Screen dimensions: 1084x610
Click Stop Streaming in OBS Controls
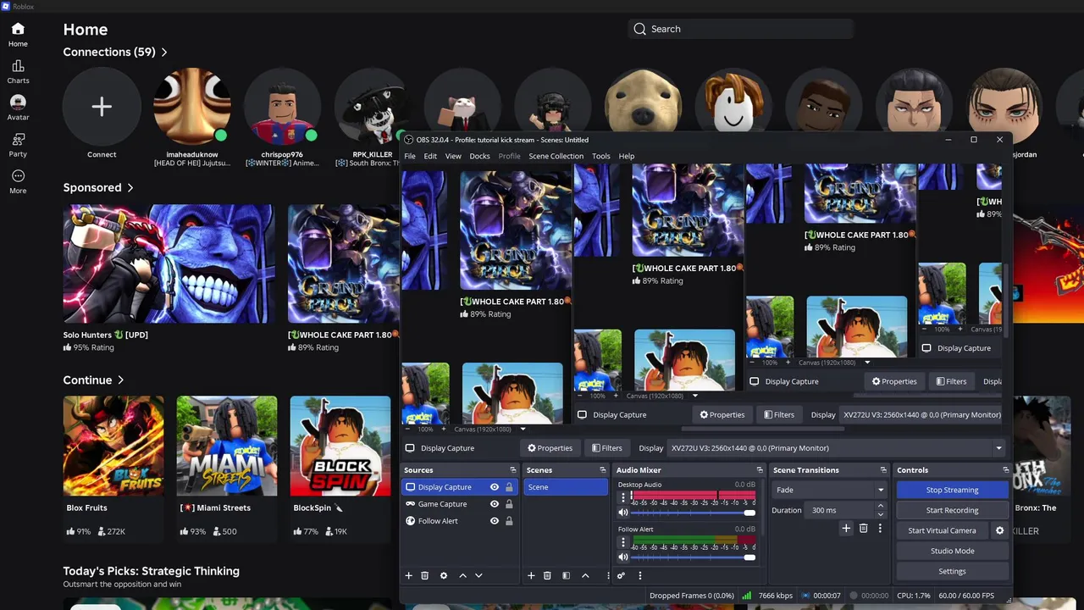pos(952,490)
